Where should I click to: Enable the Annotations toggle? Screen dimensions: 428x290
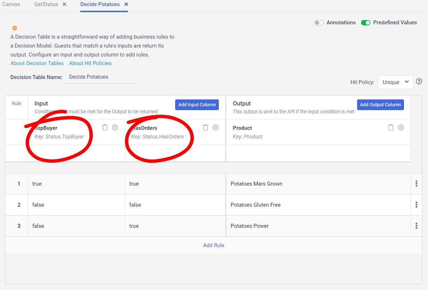point(319,23)
